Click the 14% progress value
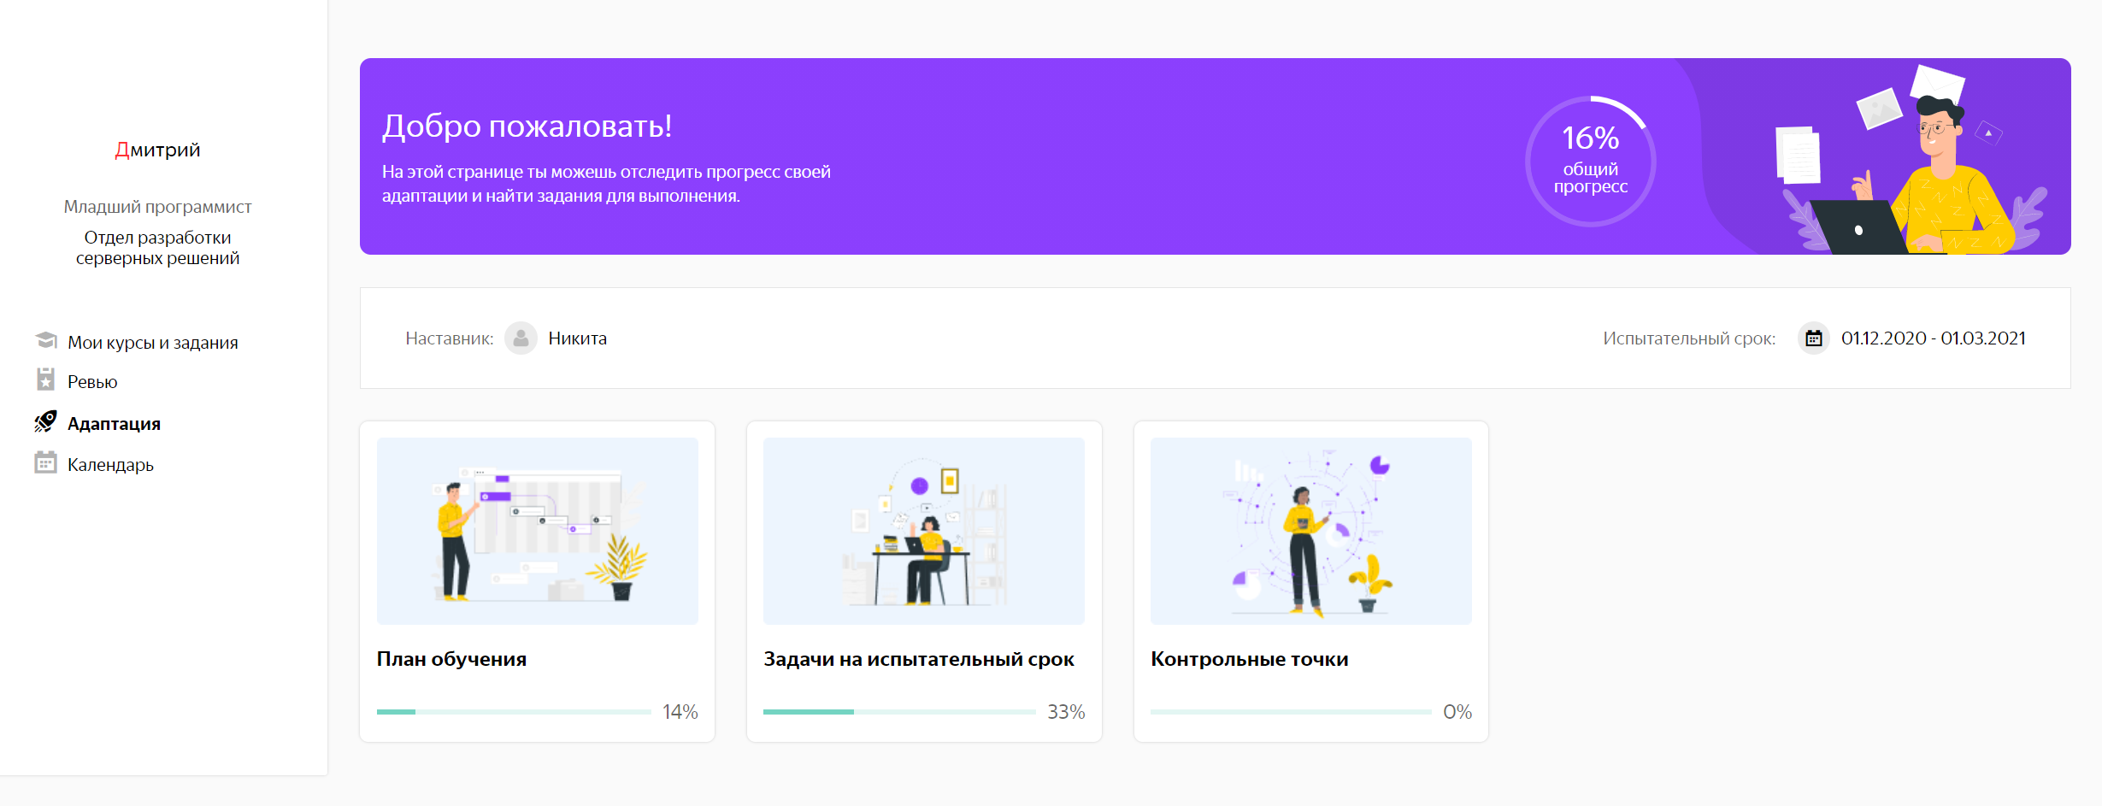The image size is (2102, 806). pyautogui.click(x=680, y=712)
